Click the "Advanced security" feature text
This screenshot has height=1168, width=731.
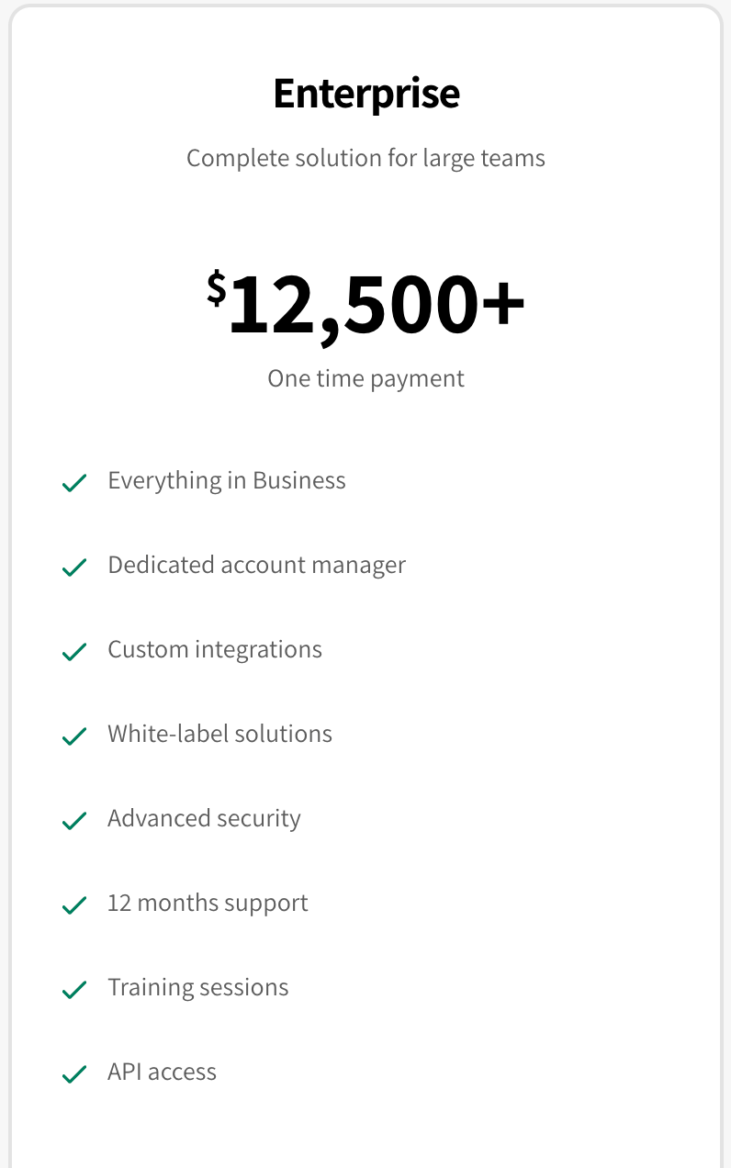pos(204,819)
